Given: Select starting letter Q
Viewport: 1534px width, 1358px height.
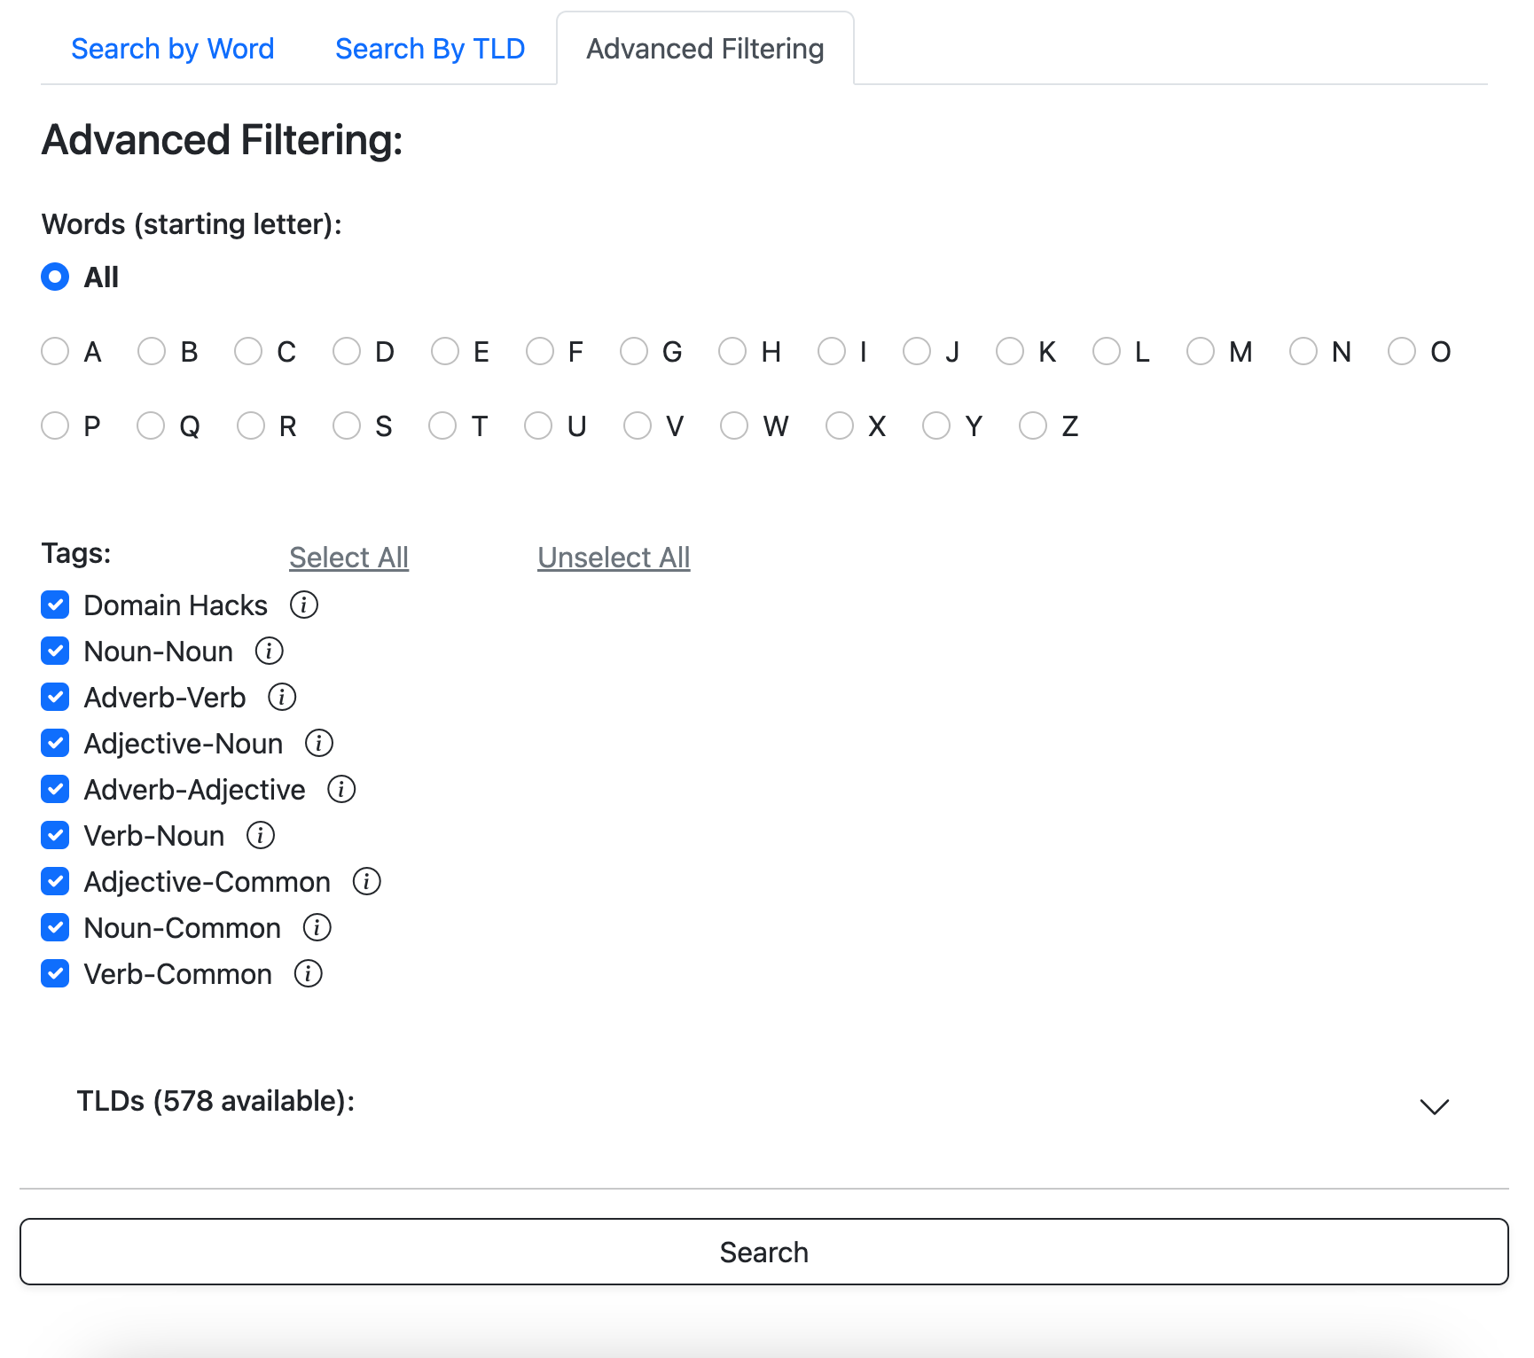Looking at the screenshot, I should [x=151, y=426].
